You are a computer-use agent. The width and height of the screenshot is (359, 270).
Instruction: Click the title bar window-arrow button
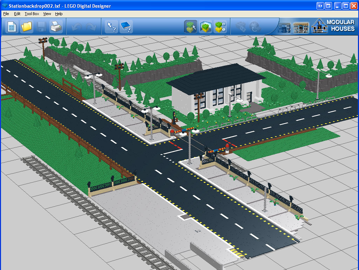(328, 6)
